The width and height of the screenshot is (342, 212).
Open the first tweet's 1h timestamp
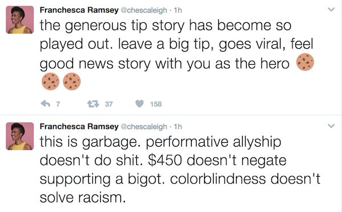[x=178, y=10]
